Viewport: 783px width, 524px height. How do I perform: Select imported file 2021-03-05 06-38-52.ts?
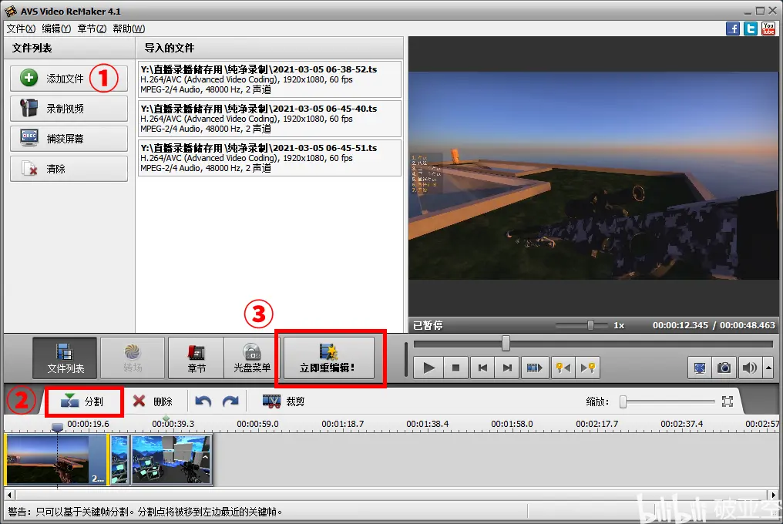coord(270,79)
